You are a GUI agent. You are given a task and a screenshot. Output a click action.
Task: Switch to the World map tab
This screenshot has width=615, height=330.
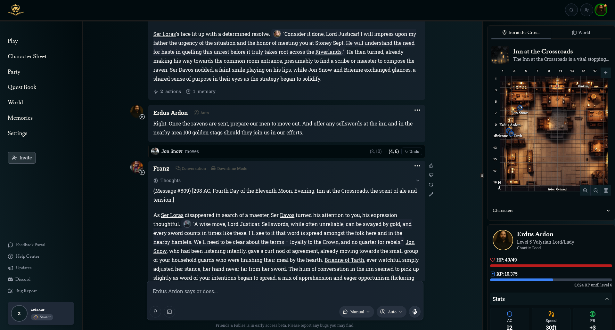coord(581,33)
